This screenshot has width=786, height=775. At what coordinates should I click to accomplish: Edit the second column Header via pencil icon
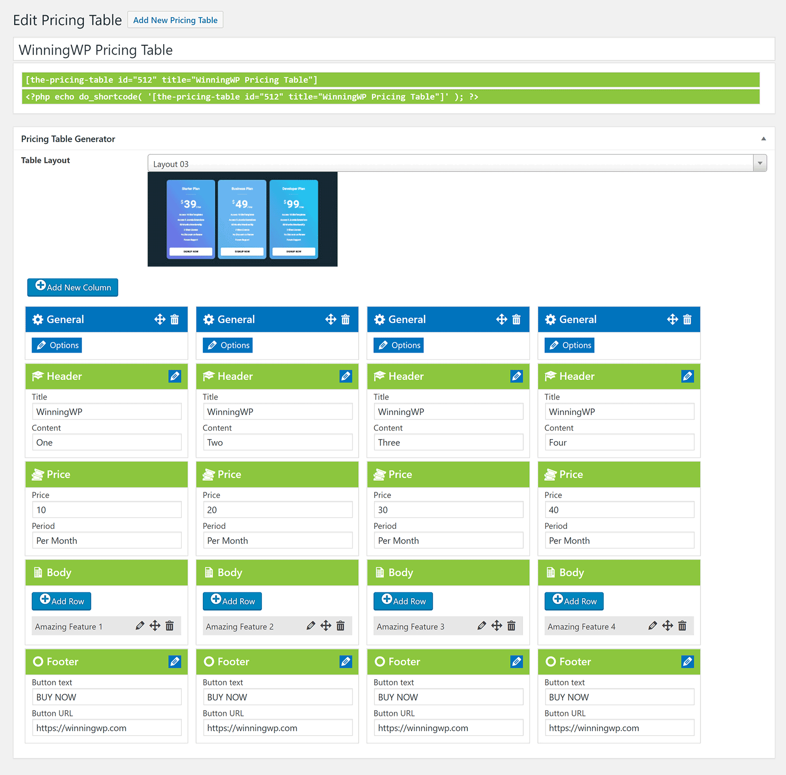pos(346,376)
